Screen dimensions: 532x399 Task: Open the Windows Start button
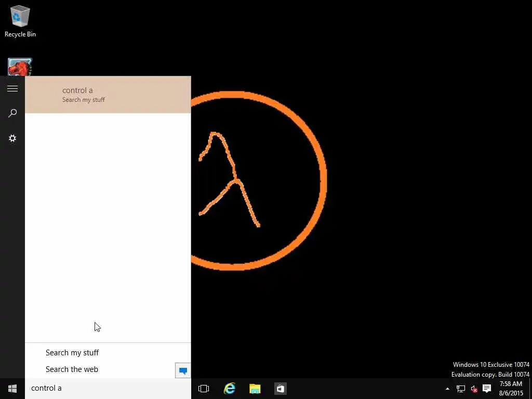click(12, 389)
